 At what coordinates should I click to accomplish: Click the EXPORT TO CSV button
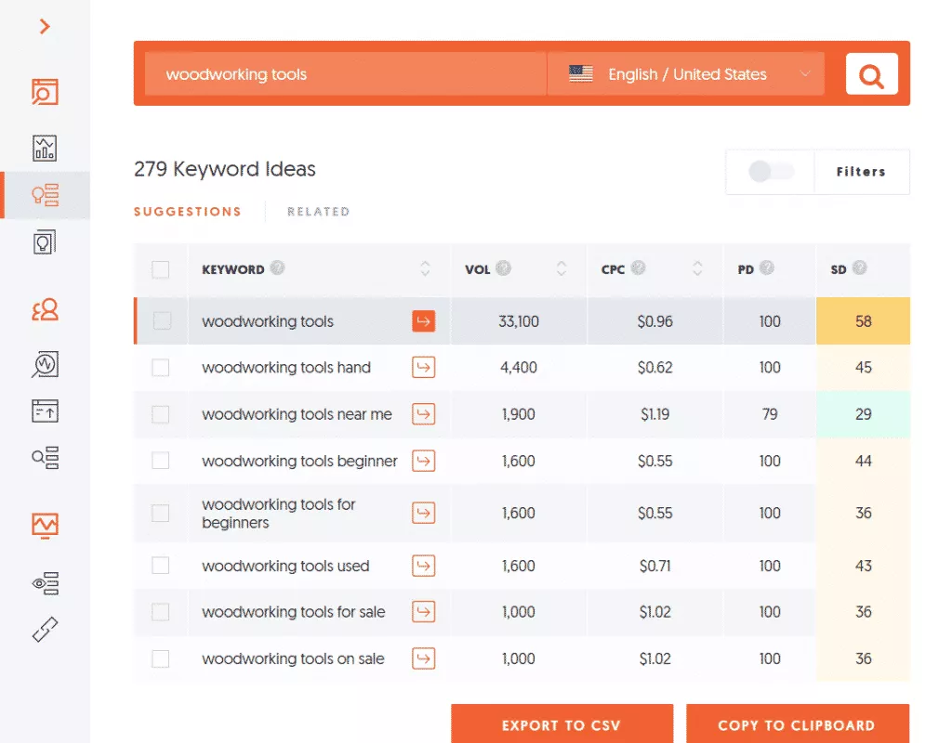click(x=562, y=723)
